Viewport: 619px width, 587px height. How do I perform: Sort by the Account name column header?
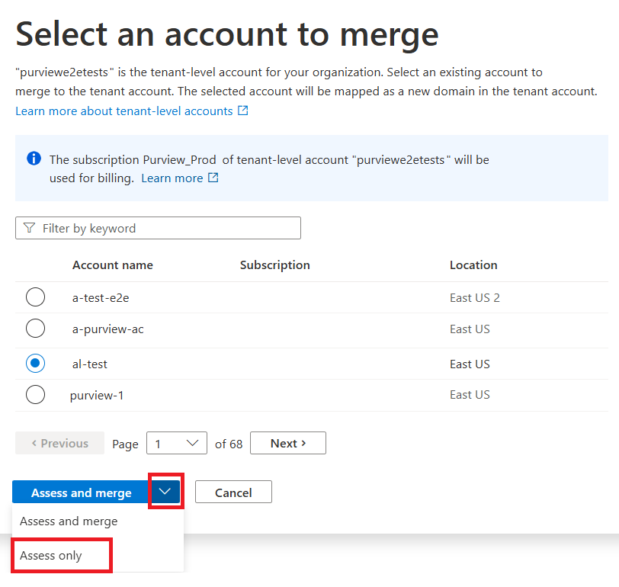pyautogui.click(x=112, y=265)
